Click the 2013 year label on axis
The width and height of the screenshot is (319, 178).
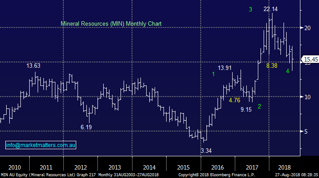pos(115,167)
